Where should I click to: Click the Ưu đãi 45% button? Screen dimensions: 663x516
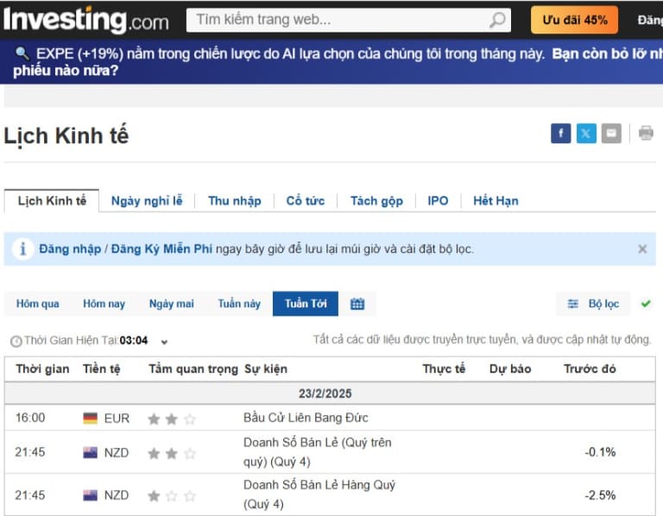point(575,20)
